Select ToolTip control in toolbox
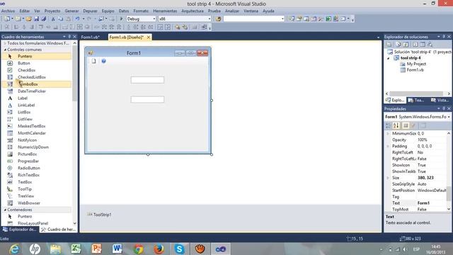The height and width of the screenshot is (255, 453). click(25, 189)
